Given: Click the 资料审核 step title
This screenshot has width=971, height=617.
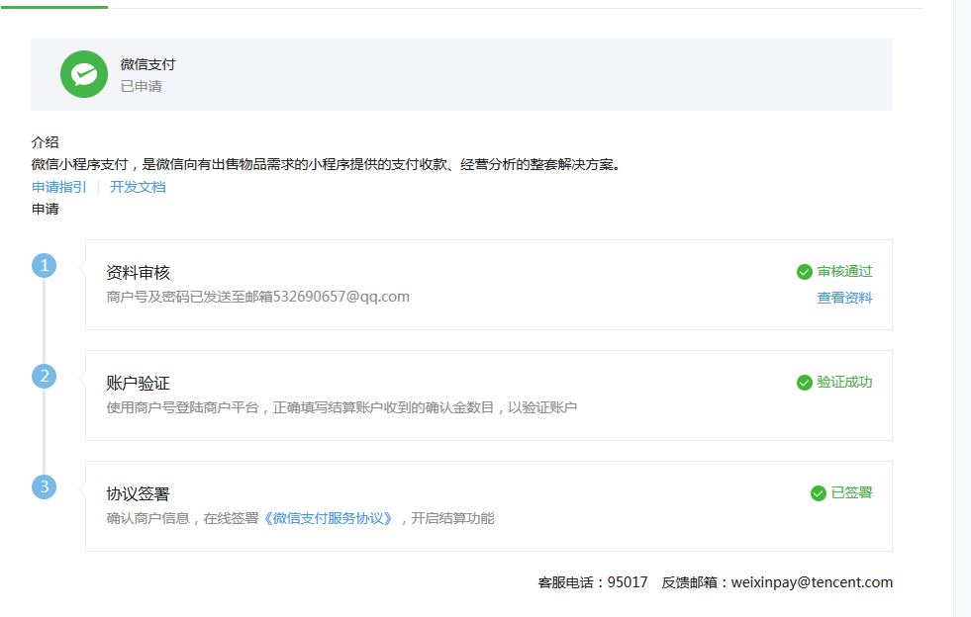Looking at the screenshot, I should [x=139, y=272].
